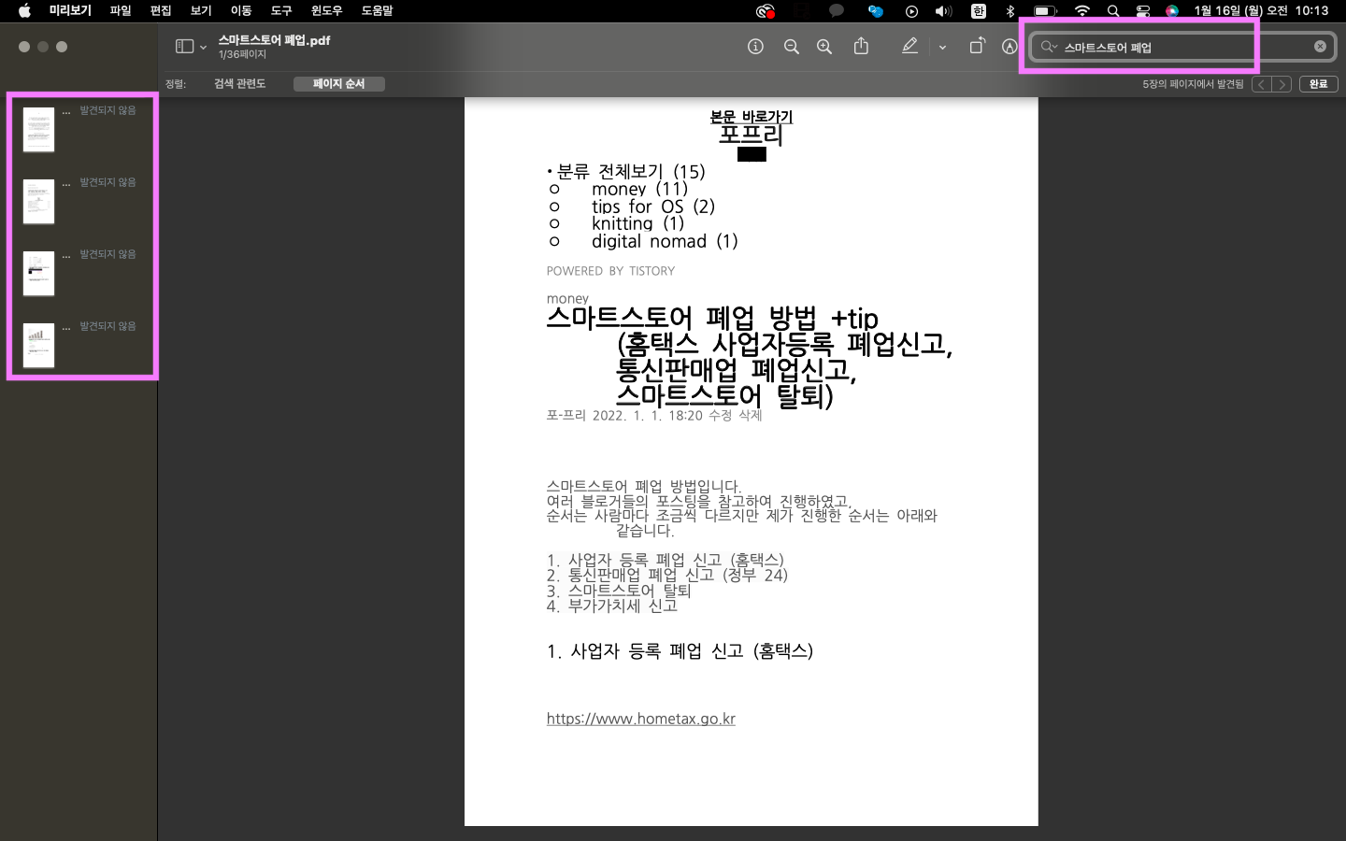The height and width of the screenshot is (841, 1346).
Task: Select the highlight text tool icon
Action: pyautogui.click(x=1009, y=46)
